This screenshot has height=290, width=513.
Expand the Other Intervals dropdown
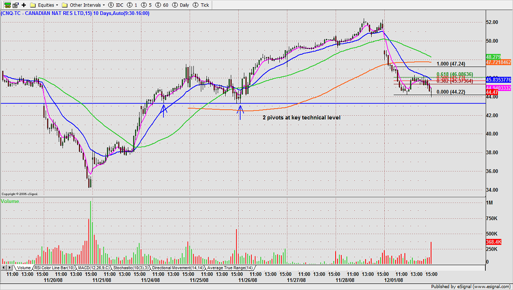pyautogui.click(x=88, y=5)
